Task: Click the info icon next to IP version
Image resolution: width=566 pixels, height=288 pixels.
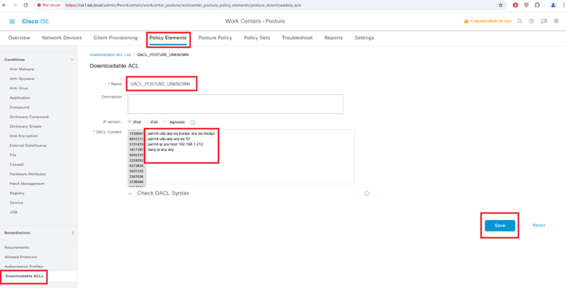Action: coord(193,122)
